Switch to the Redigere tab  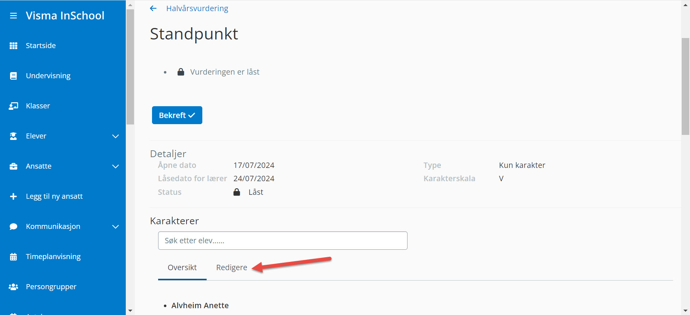coord(231,268)
